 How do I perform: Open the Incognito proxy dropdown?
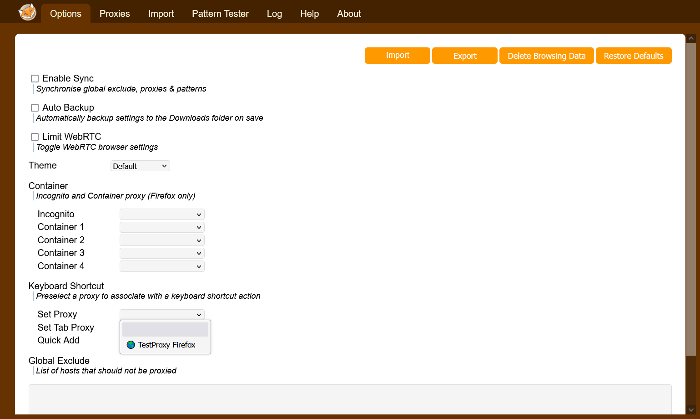162,214
